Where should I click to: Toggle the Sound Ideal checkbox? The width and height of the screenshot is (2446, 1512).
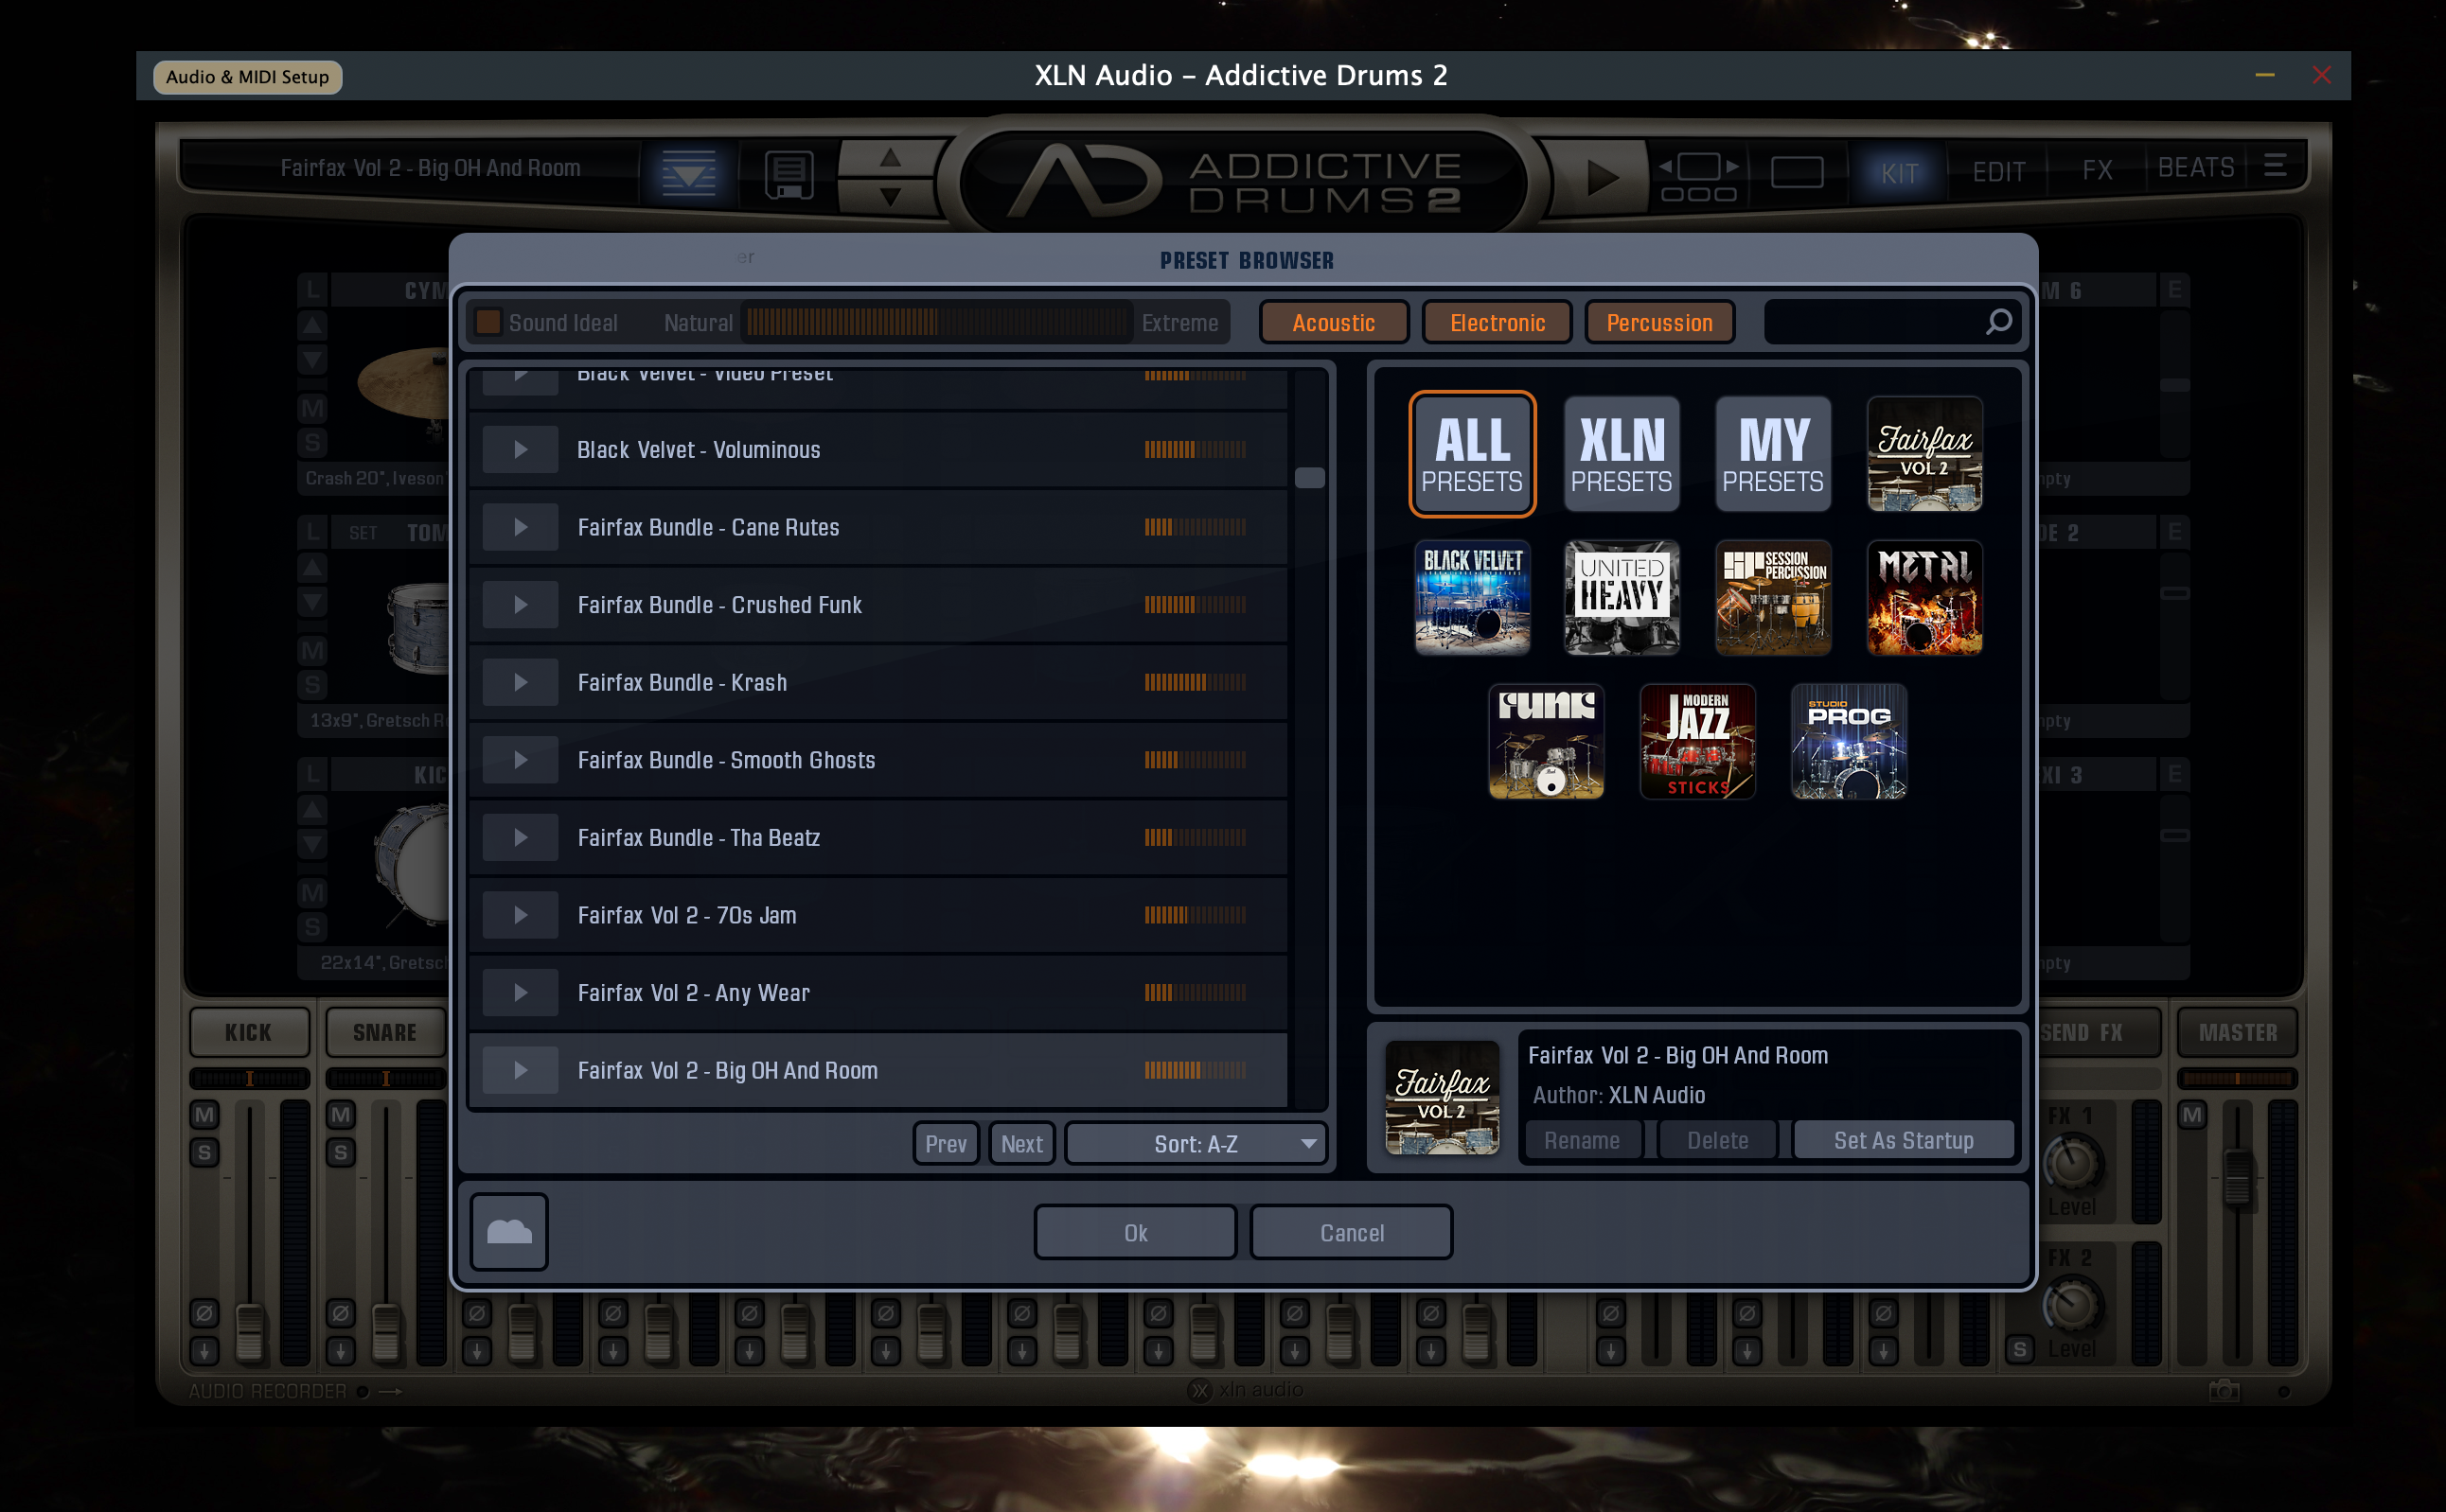[487, 322]
